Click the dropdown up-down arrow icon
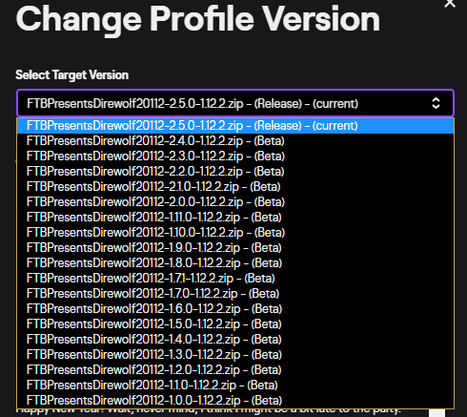Screen dimensions: 467x417 point(436,103)
